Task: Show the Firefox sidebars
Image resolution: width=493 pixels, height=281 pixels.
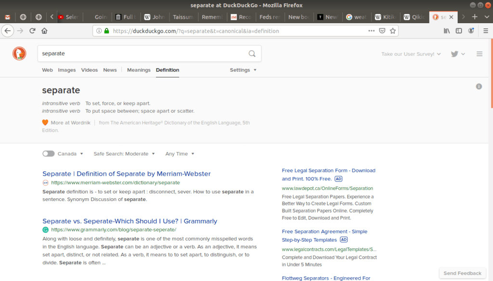Action: pos(459,31)
